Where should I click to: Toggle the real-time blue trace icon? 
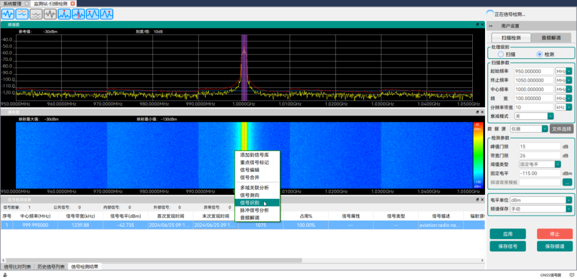click(8, 14)
